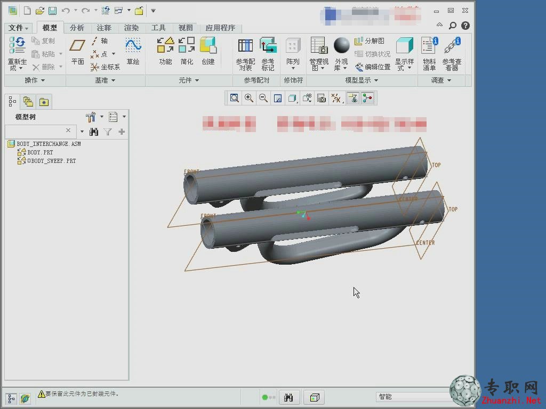Open the 参考配对表 tool
Viewport: 546px width, 409px height.
pyautogui.click(x=245, y=54)
